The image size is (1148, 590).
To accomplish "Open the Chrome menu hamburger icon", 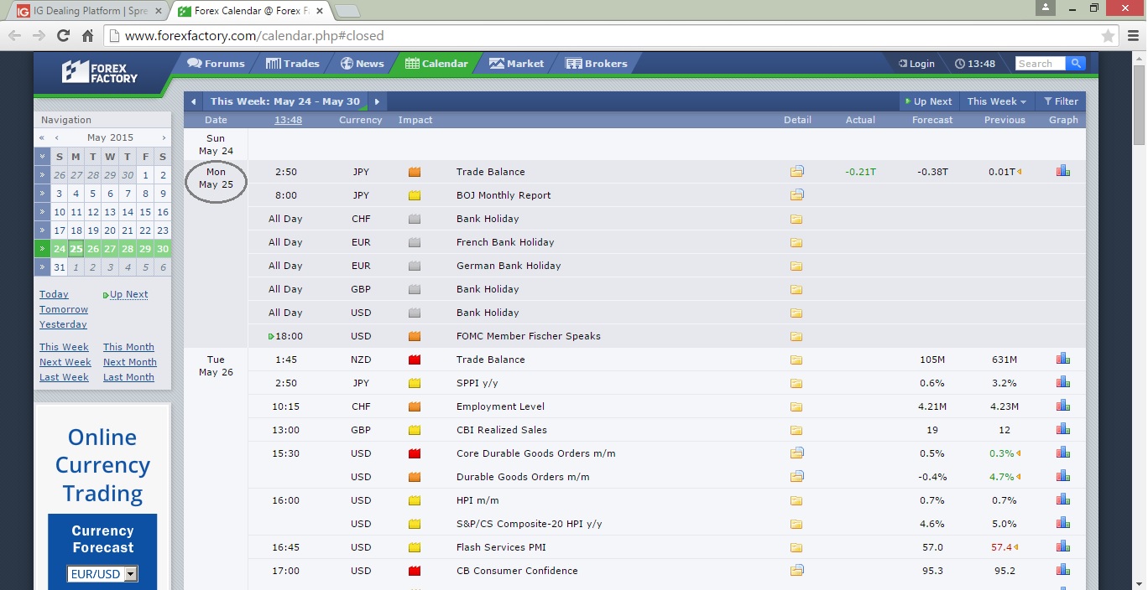I will 1131,36.
